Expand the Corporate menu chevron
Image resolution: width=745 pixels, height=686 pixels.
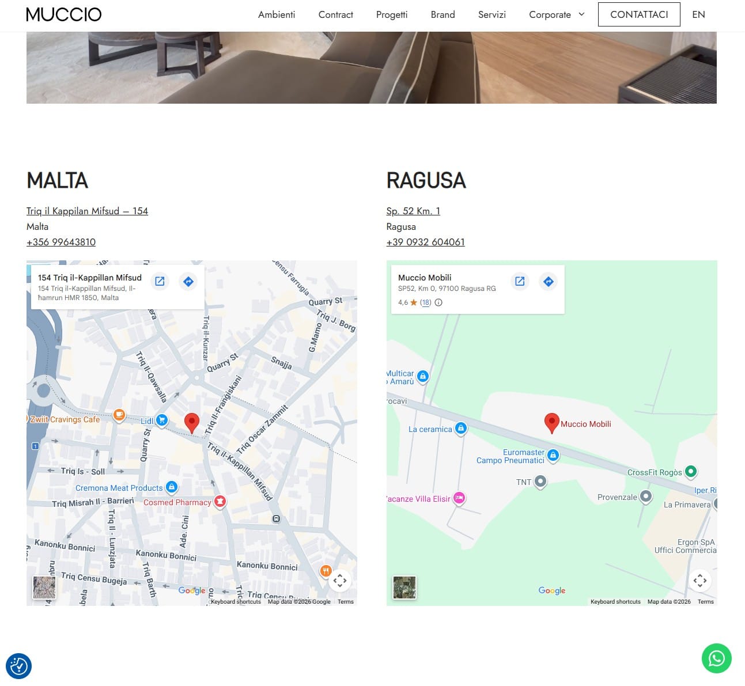(x=581, y=14)
